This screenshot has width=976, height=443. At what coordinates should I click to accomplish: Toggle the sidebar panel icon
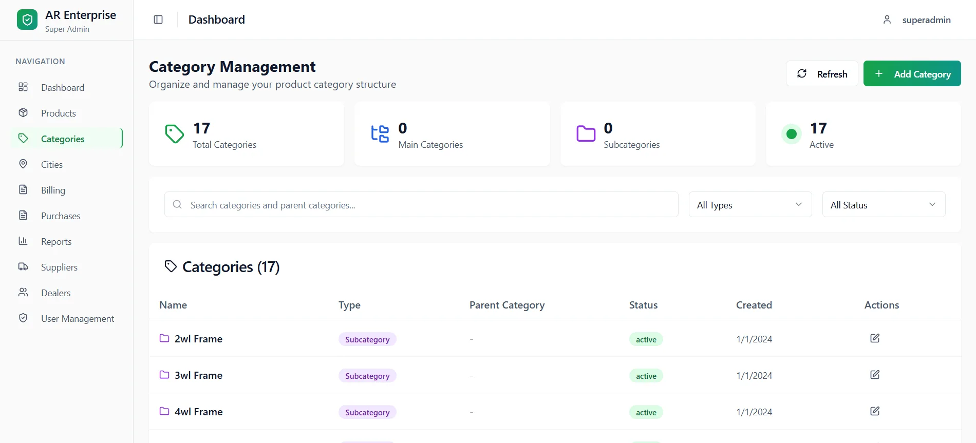tap(158, 20)
